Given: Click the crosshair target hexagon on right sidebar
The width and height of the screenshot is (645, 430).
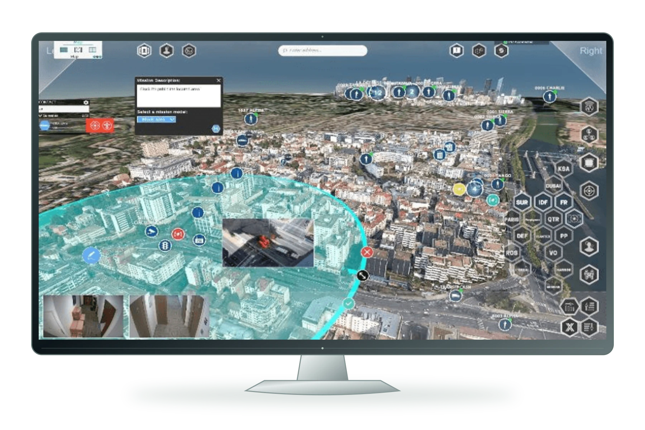Looking at the screenshot, I should coord(589,191).
